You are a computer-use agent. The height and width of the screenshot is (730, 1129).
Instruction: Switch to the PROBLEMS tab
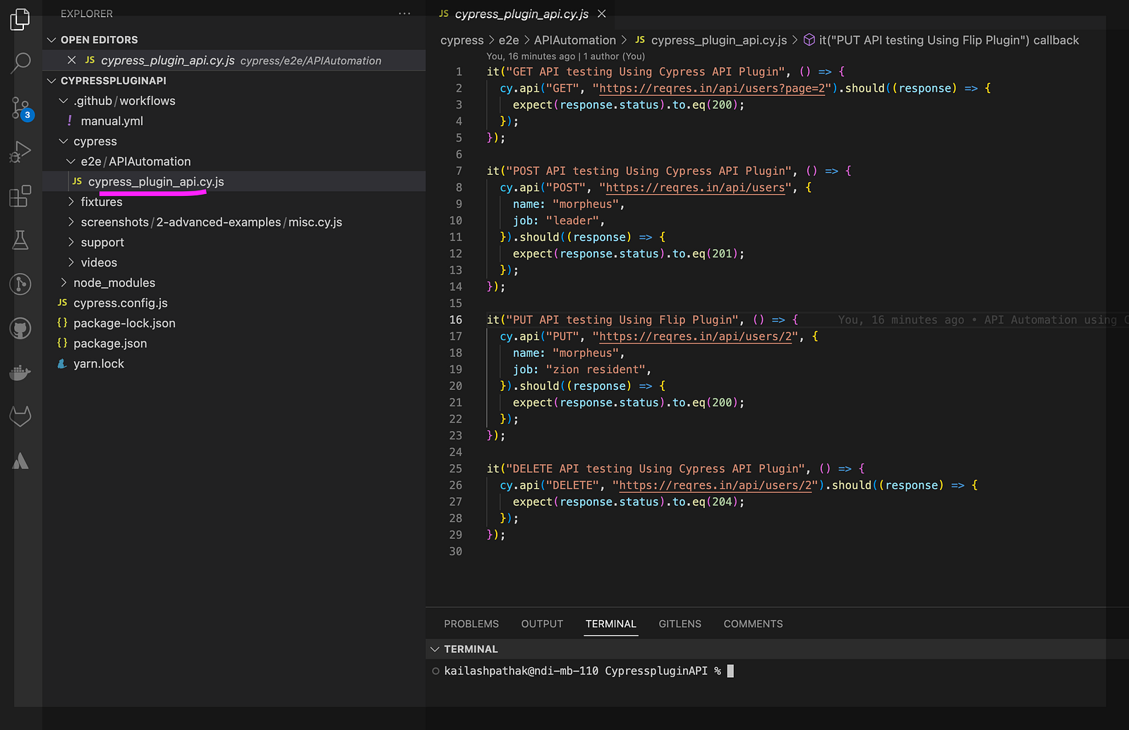(x=471, y=624)
